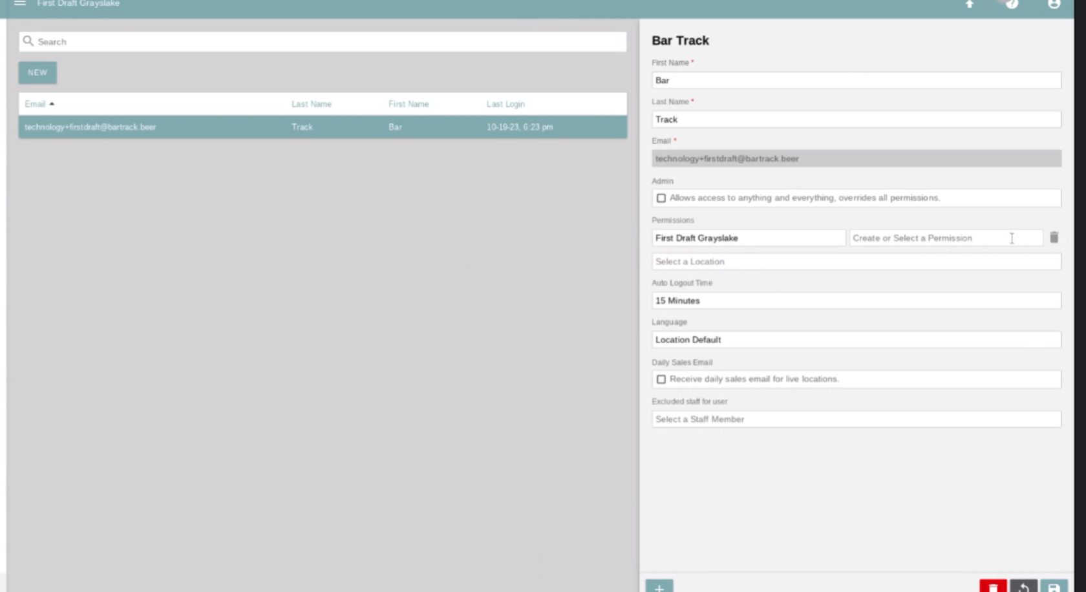Click the NEW user button
Viewport: 1086px width, 592px height.
(37, 72)
